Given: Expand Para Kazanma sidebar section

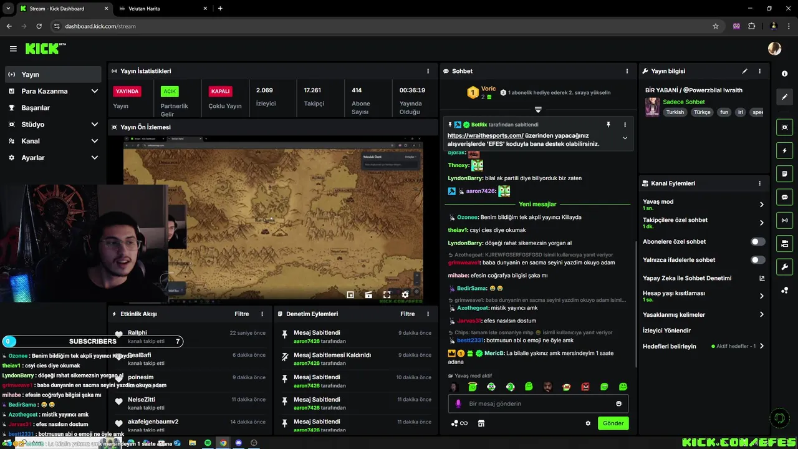Looking at the screenshot, I should click(x=95, y=91).
